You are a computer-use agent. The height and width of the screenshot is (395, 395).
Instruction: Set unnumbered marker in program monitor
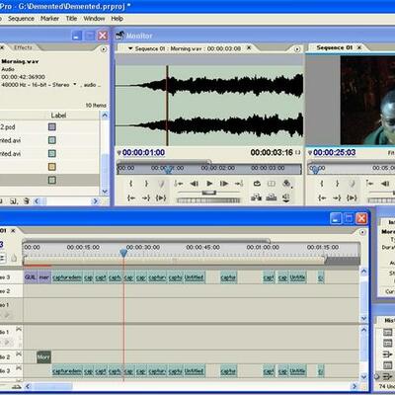(x=352, y=184)
